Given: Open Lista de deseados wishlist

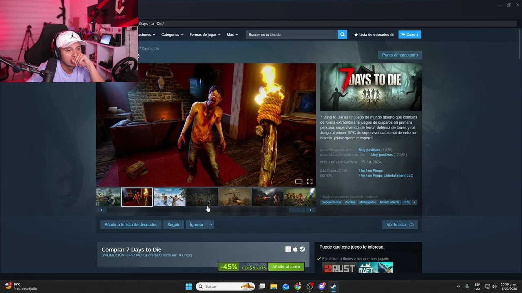Looking at the screenshot, I should (374, 35).
